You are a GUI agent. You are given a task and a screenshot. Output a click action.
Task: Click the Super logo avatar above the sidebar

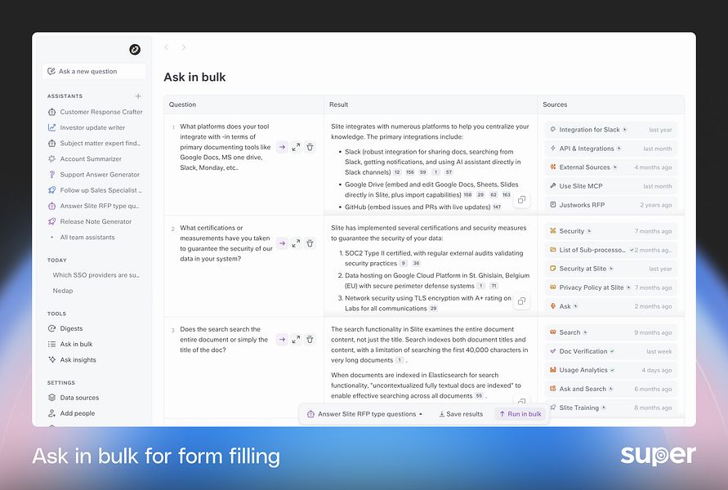(133, 49)
